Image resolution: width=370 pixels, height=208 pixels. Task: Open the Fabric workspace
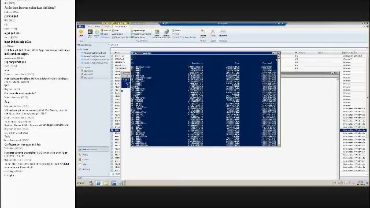click(93, 155)
